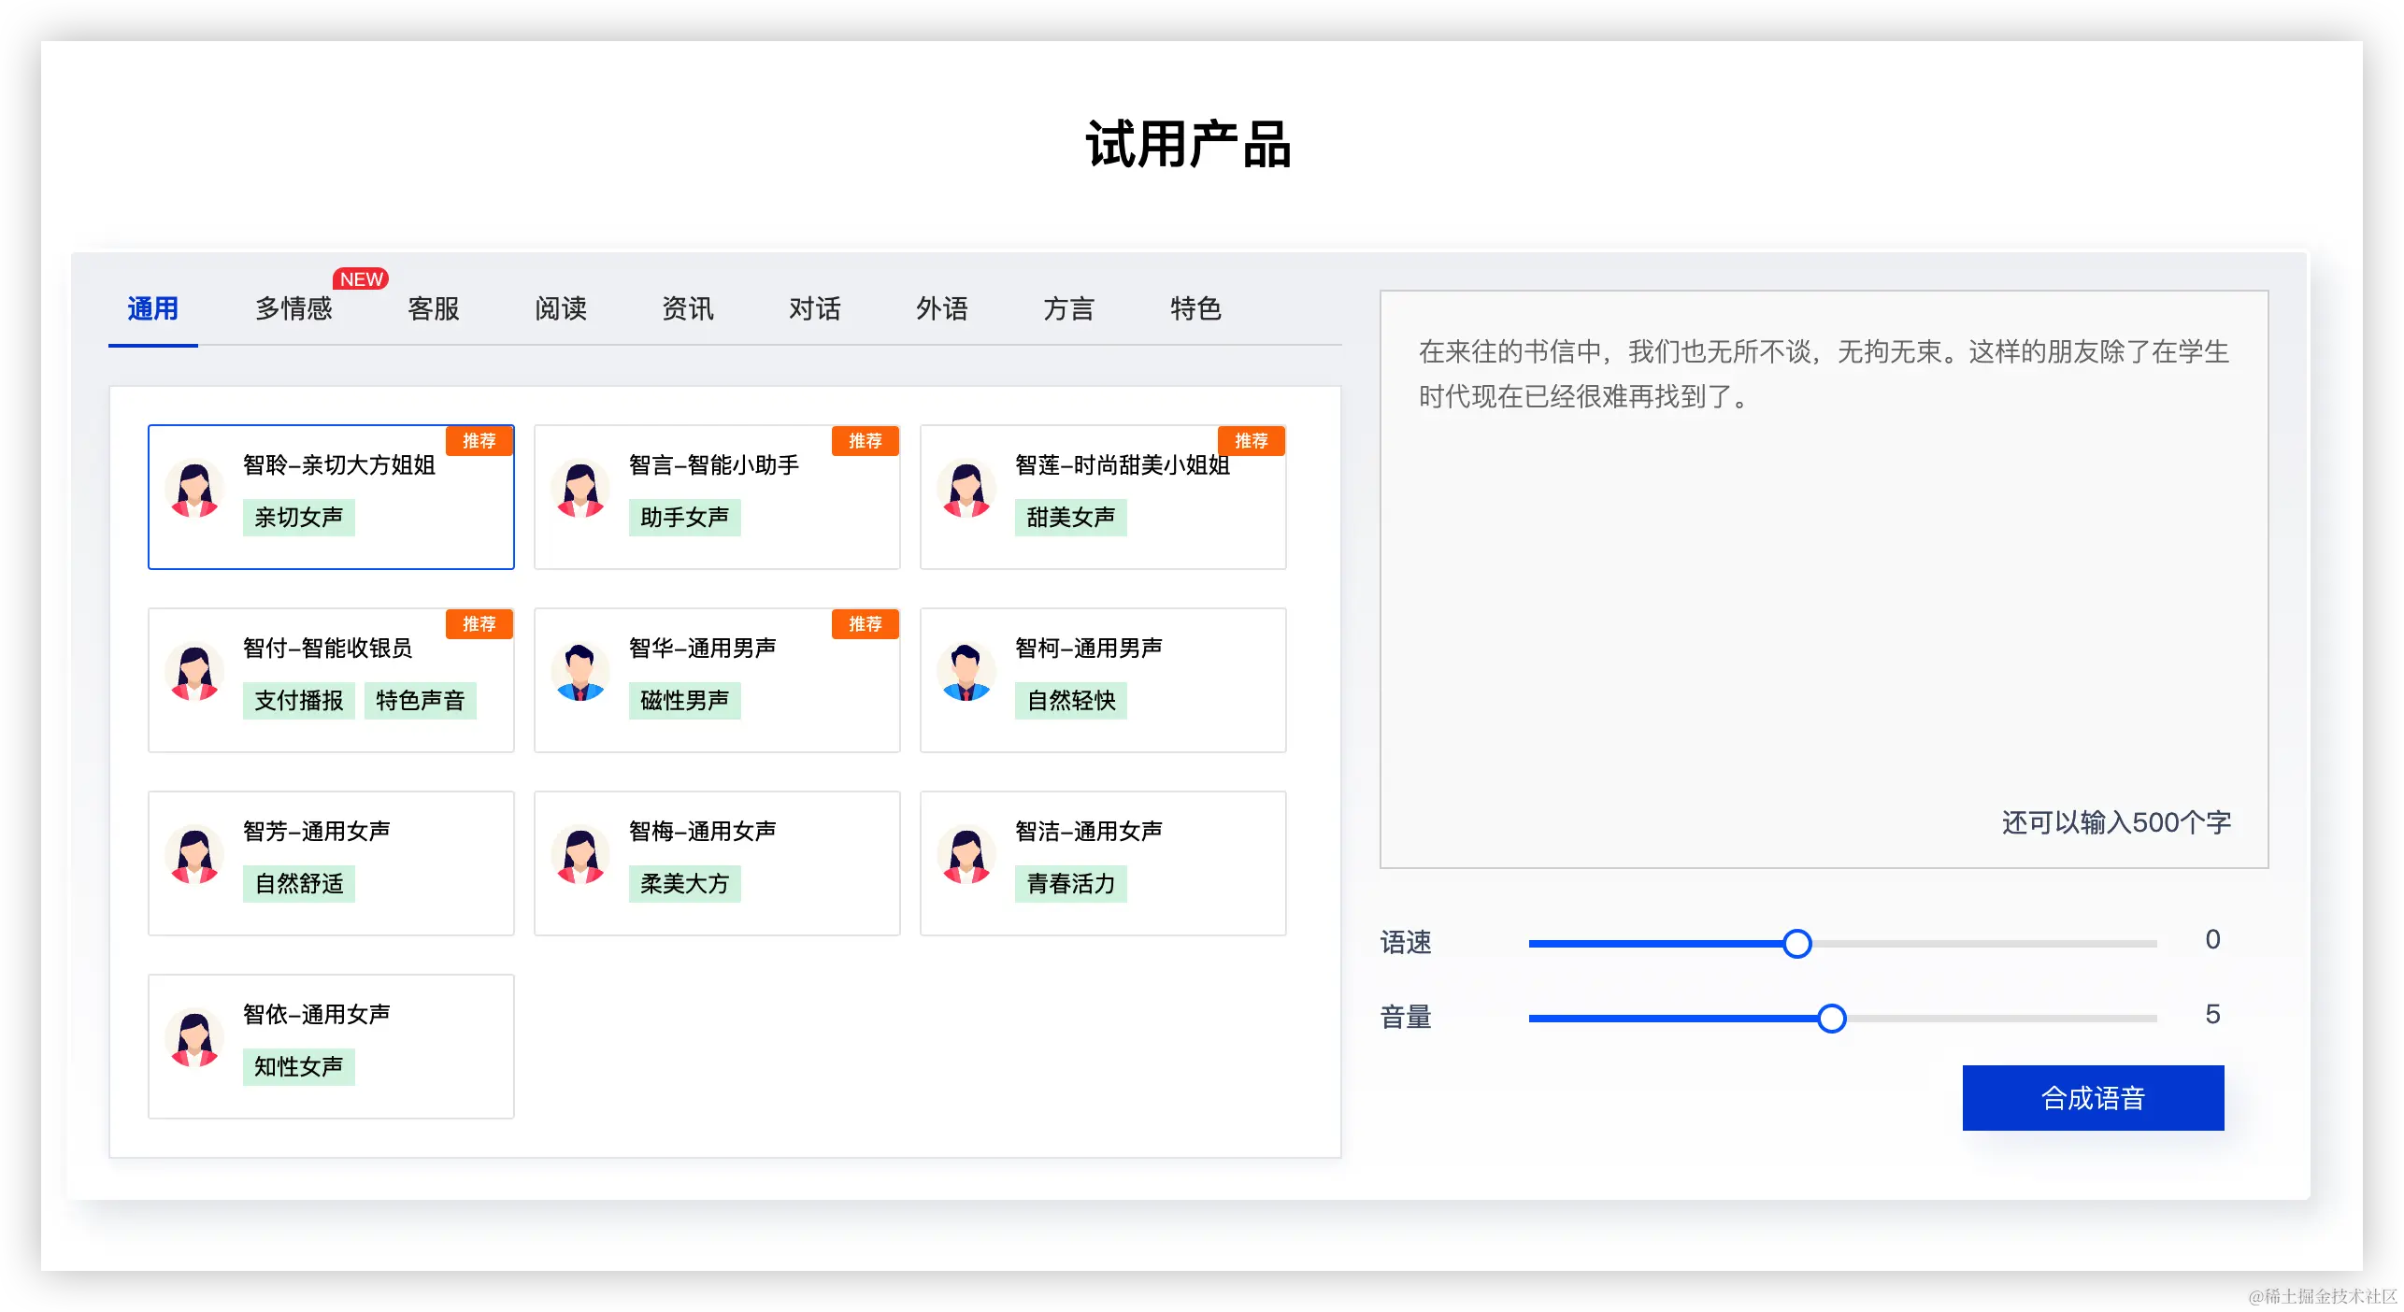Choose the 智聆-亲切大方姐姐 voice option
Screen dimensions: 2404x1312
[x=331, y=496]
